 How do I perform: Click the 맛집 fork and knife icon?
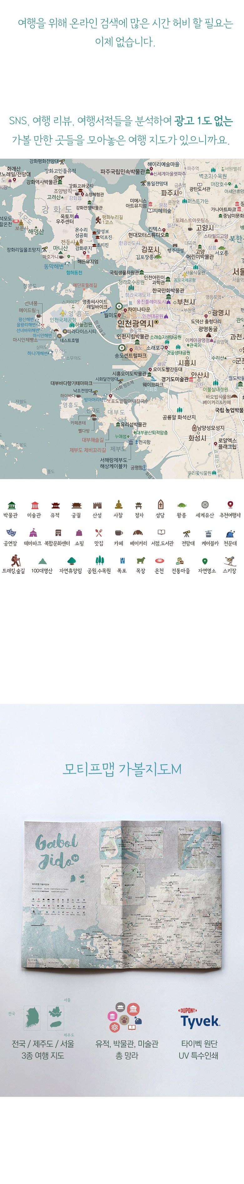pos(99,533)
